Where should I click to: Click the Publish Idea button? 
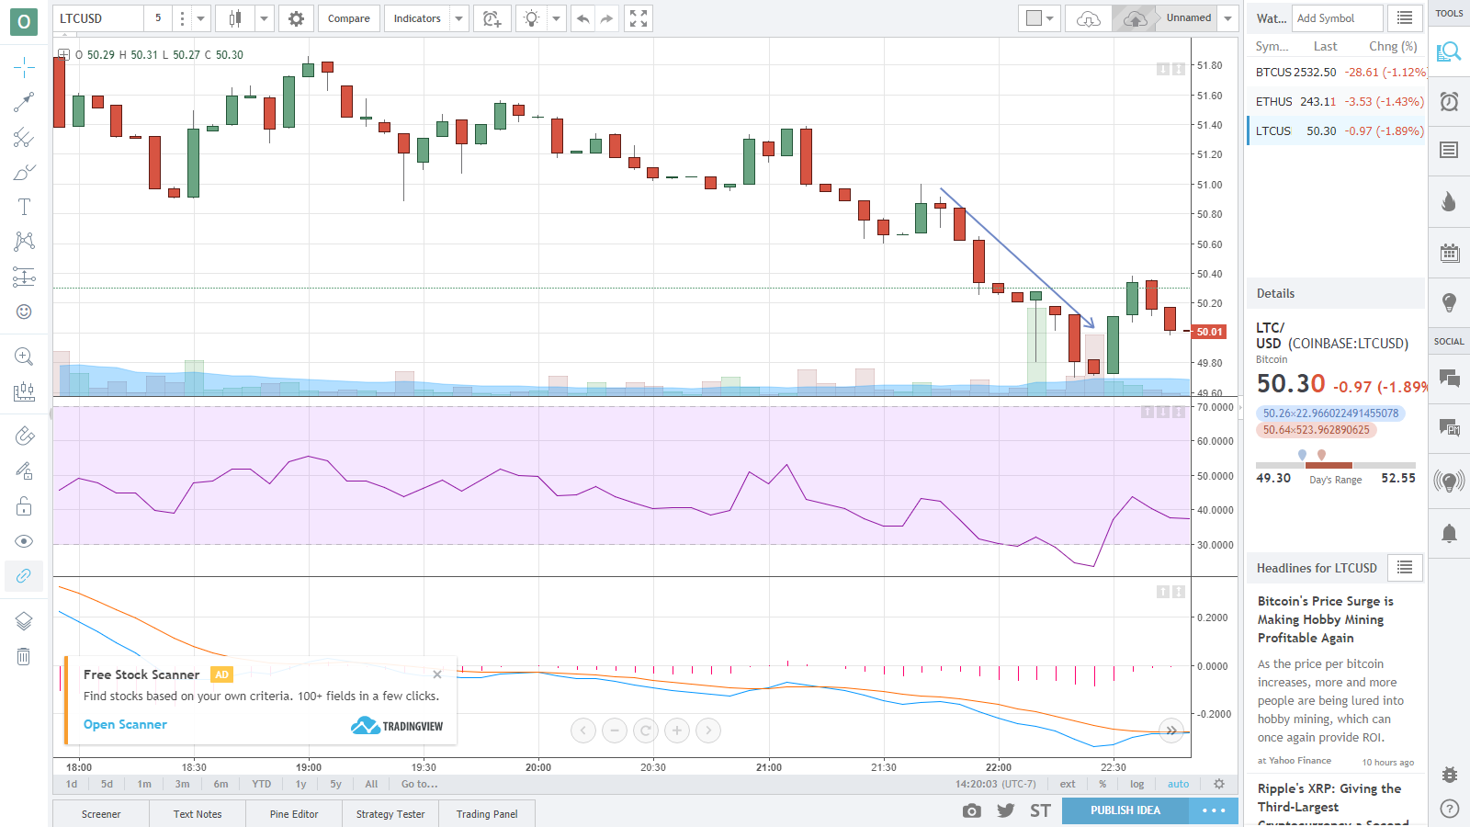pos(1125,810)
